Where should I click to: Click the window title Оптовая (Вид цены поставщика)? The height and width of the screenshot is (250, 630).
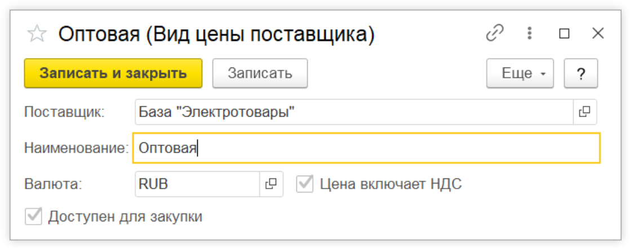216,35
